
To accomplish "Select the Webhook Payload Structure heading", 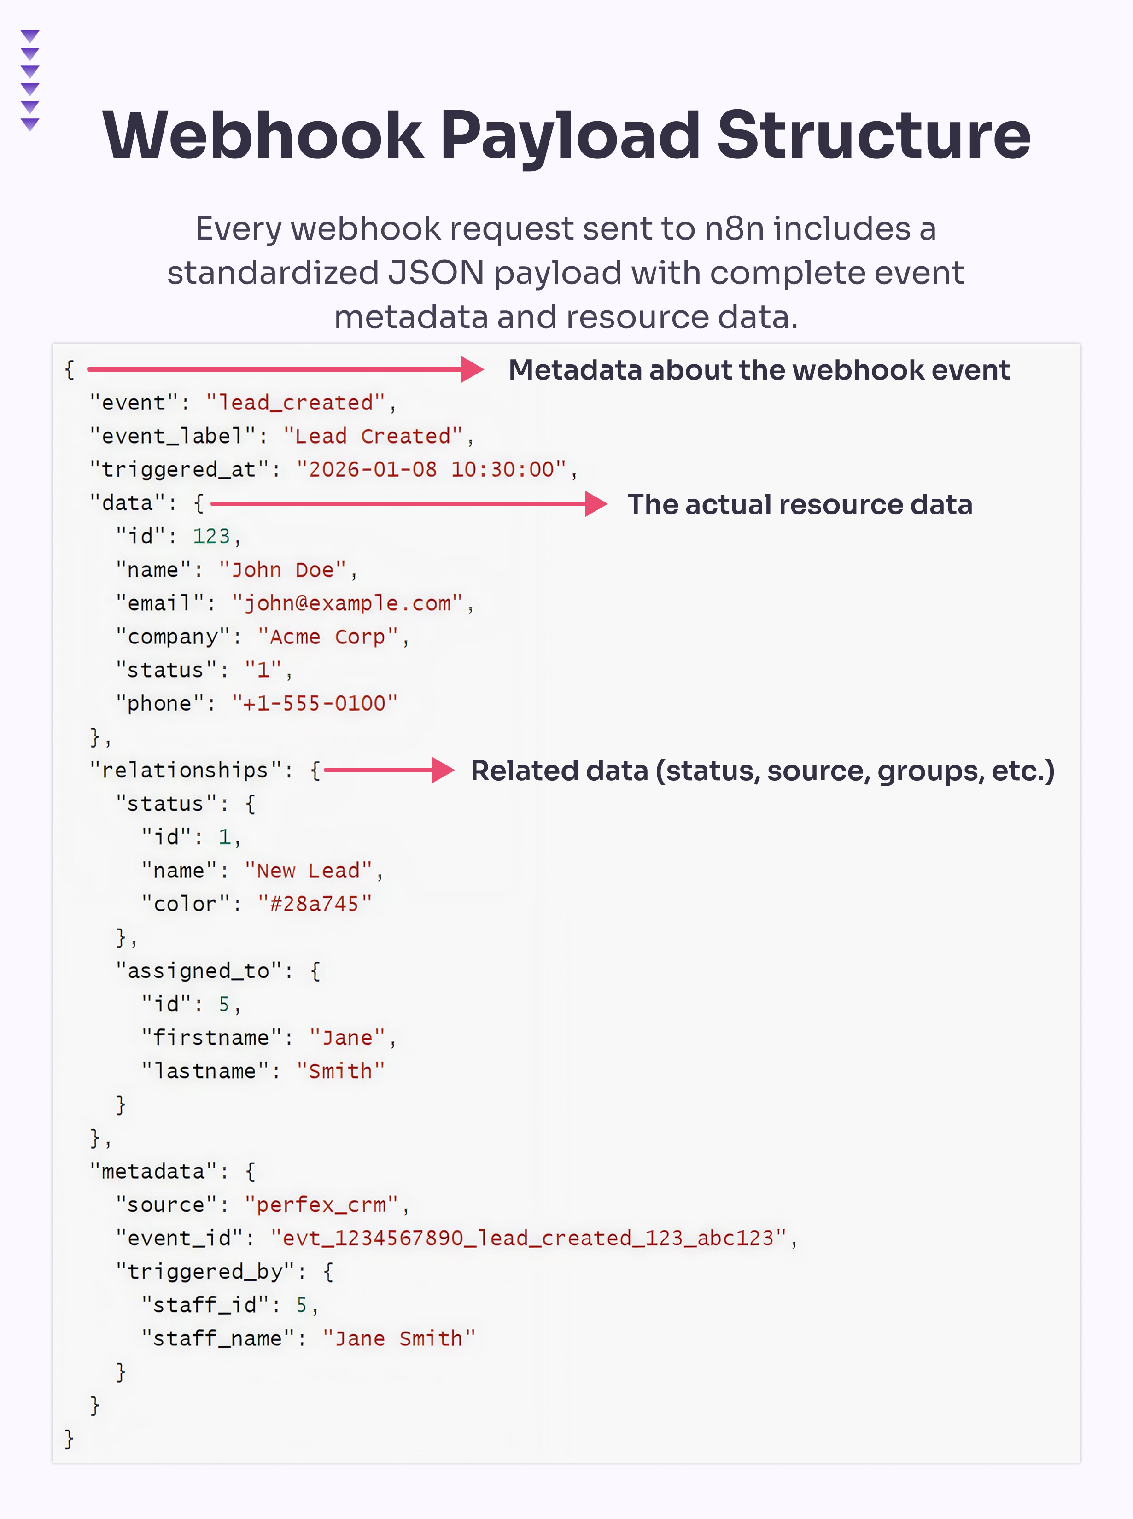I will [x=566, y=135].
